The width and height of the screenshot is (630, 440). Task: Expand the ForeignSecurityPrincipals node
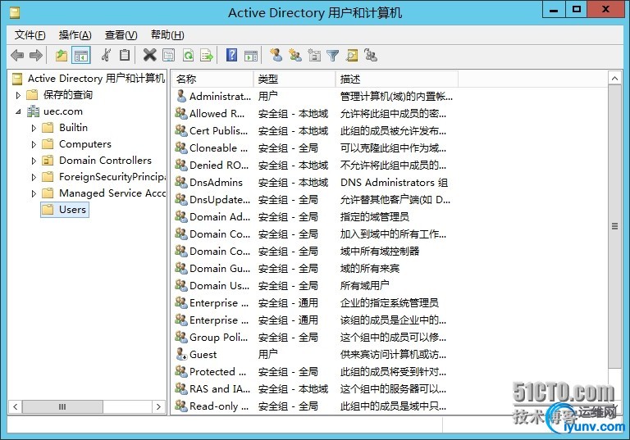tap(34, 178)
